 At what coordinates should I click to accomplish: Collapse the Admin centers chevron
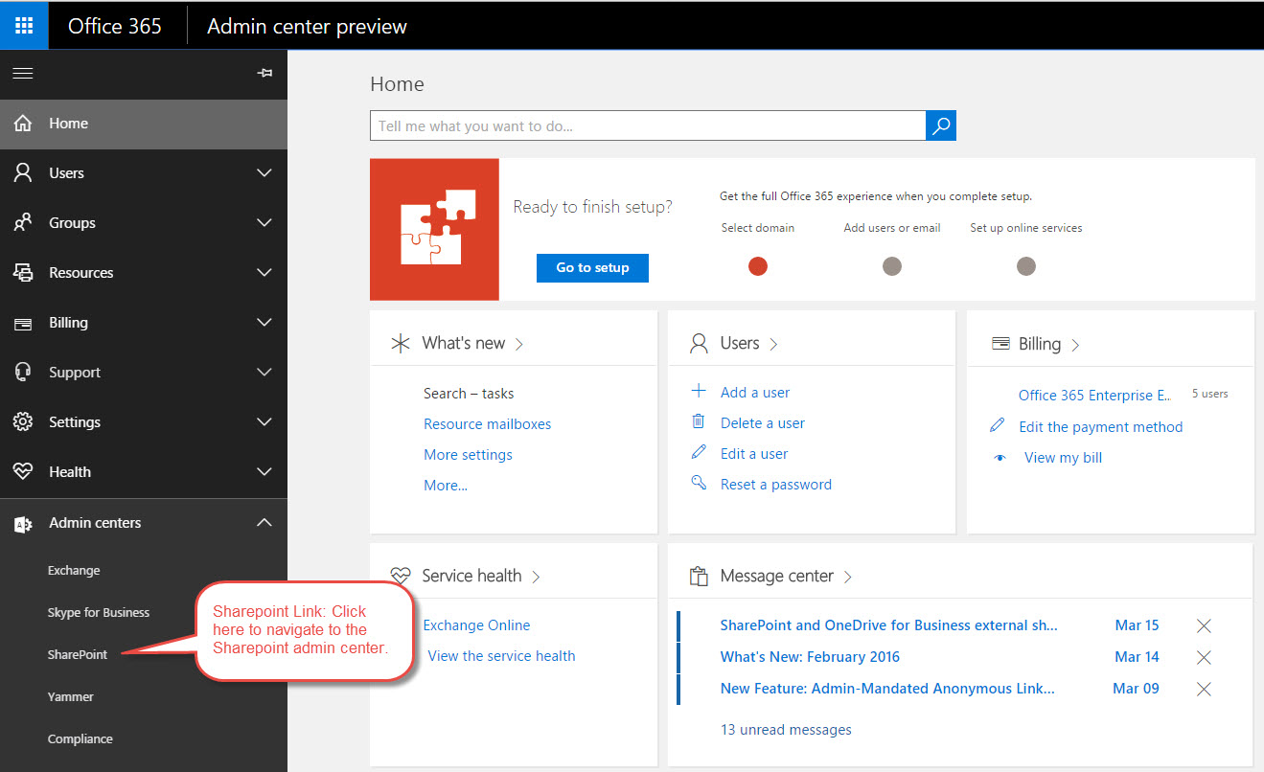click(x=264, y=522)
